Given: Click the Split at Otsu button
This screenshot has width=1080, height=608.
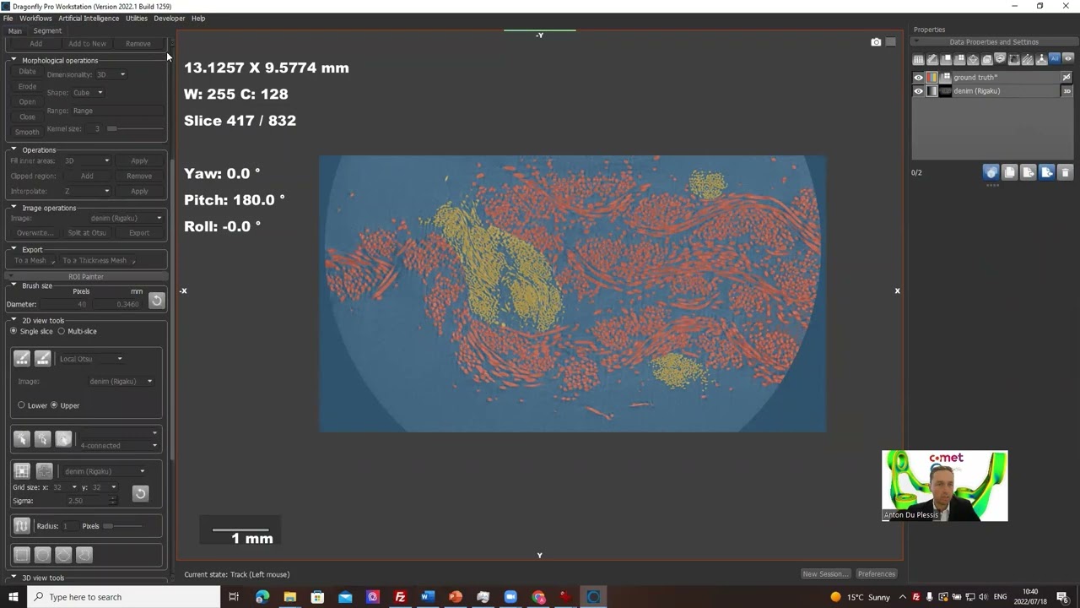Looking at the screenshot, I should click(87, 233).
